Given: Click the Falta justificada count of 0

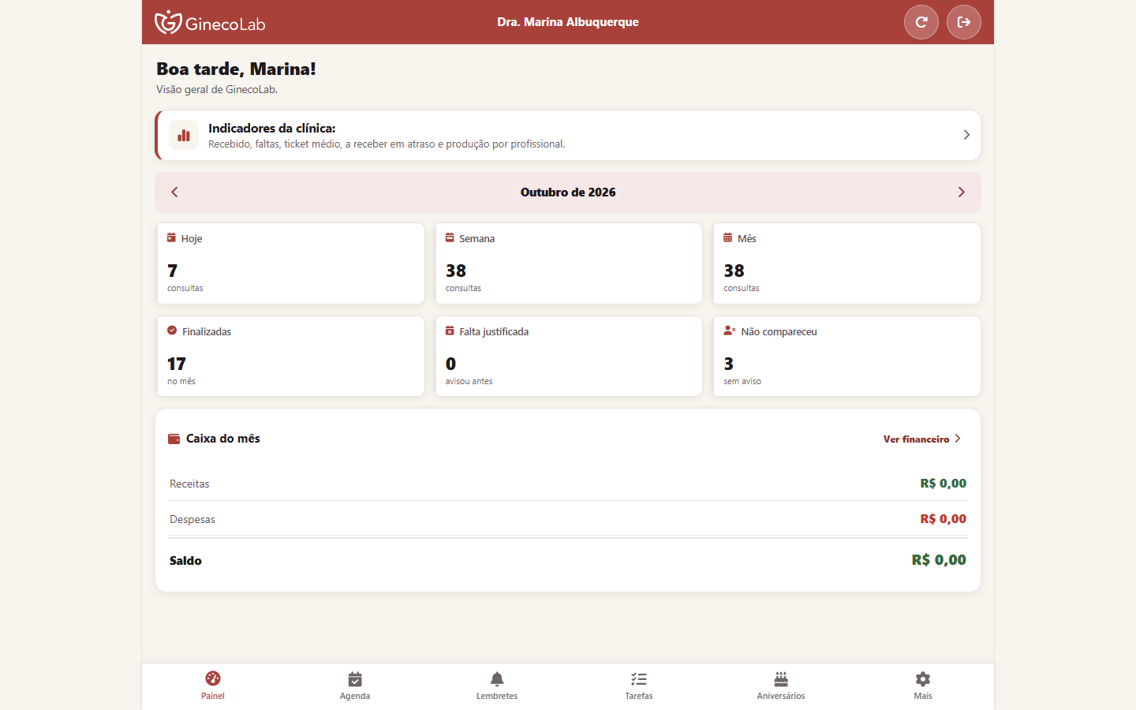Looking at the screenshot, I should point(450,364).
